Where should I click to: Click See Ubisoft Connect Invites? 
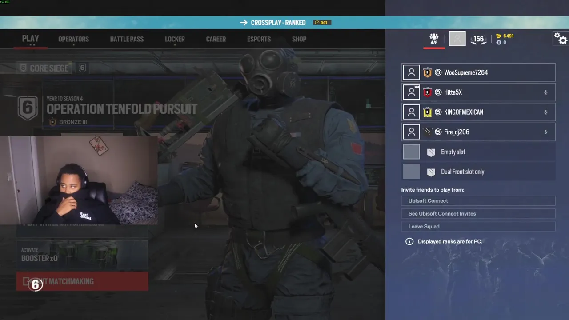click(478, 214)
